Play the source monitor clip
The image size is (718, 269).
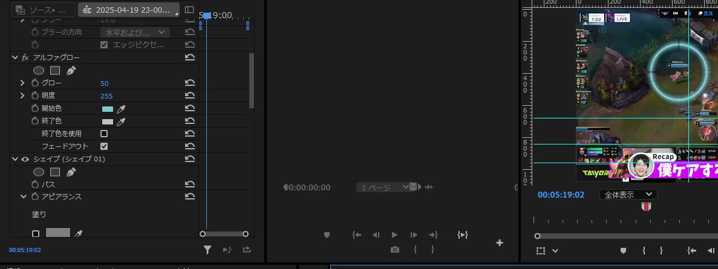(x=395, y=235)
